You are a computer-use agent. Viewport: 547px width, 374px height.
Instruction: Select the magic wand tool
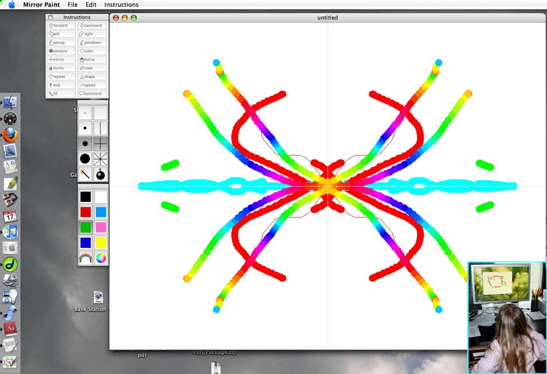(x=85, y=174)
